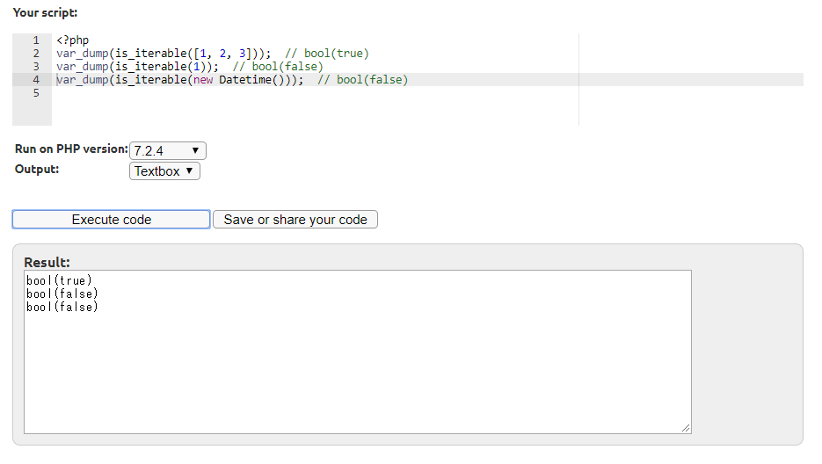Grab the Result textbox resize handle

(685, 427)
